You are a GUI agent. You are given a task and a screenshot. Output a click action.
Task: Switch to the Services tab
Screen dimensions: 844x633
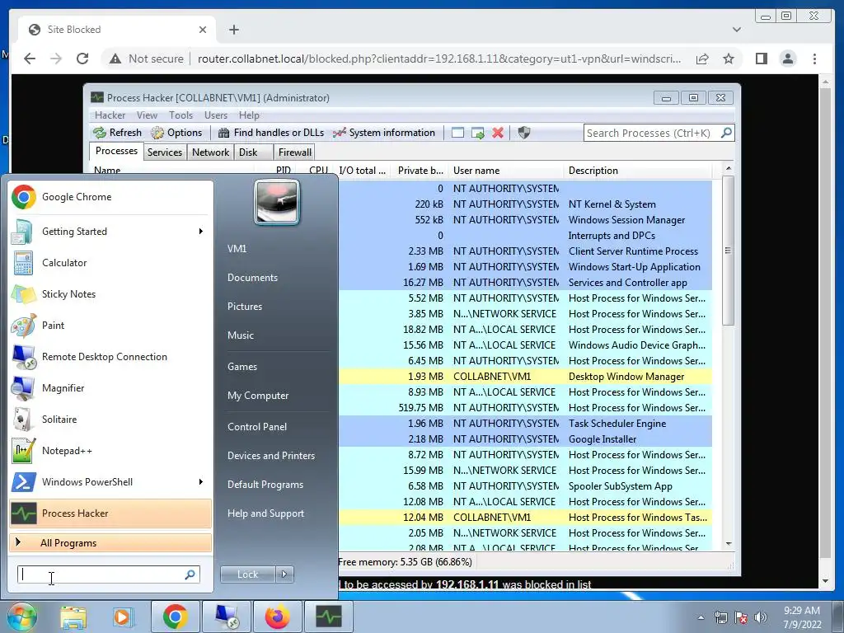coord(165,152)
